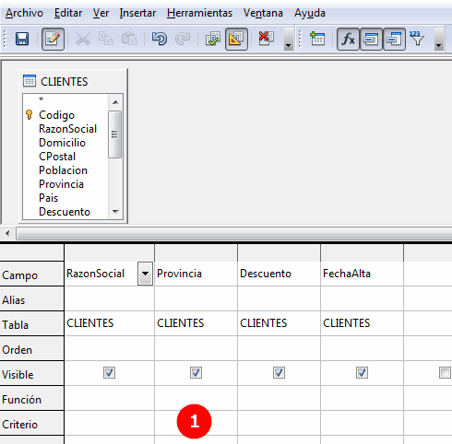The width and height of the screenshot is (452, 444).
Task: Open the Archivo menu
Action: pos(24,13)
